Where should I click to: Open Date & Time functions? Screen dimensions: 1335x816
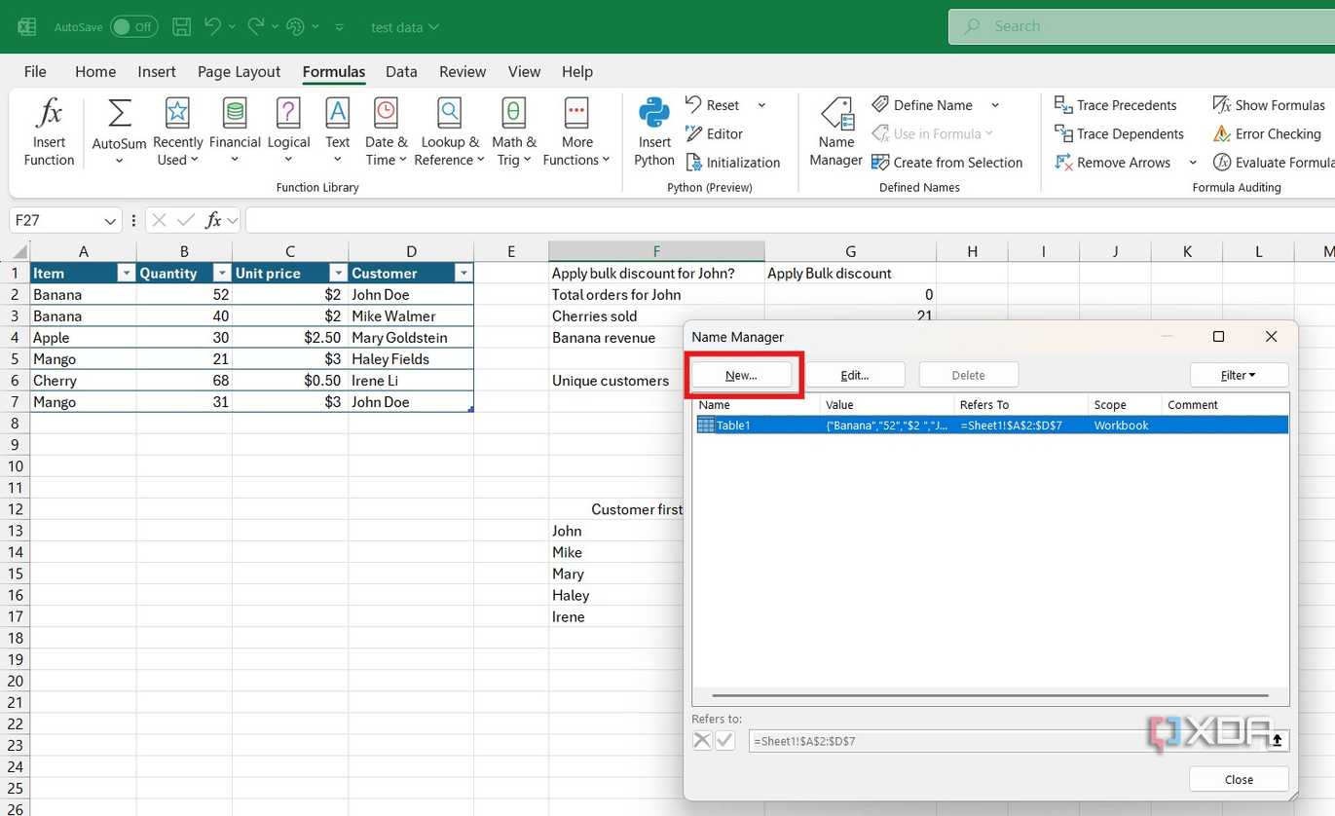[x=386, y=132]
